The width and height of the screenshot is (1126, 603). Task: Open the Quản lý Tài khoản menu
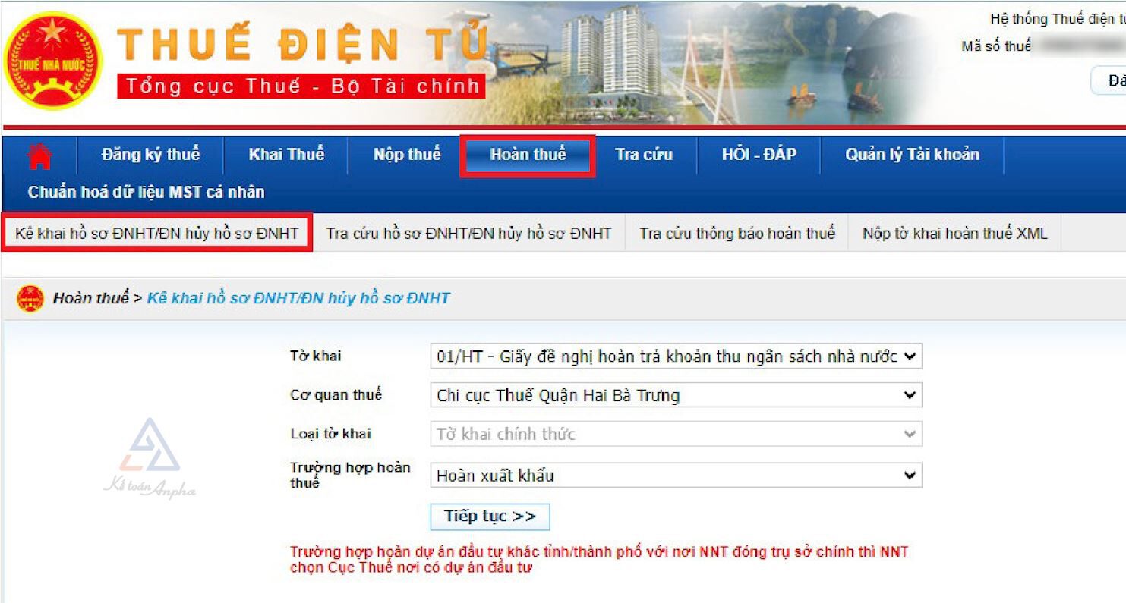tap(912, 155)
